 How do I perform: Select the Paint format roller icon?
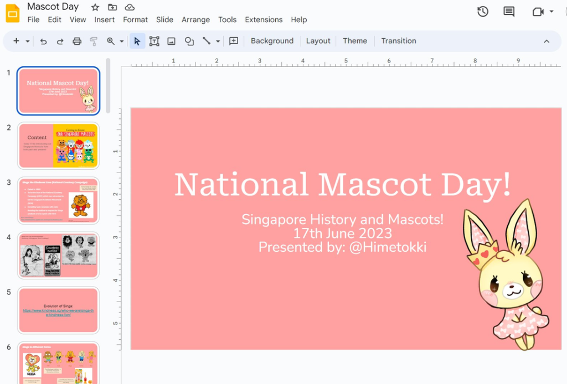[x=94, y=41]
